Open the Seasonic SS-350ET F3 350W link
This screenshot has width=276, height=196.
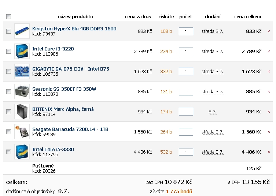[x=64, y=89]
